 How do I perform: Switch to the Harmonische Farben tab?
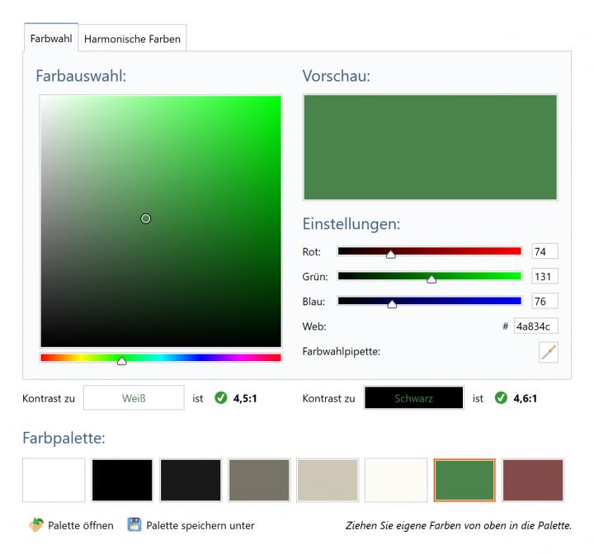pos(132,38)
